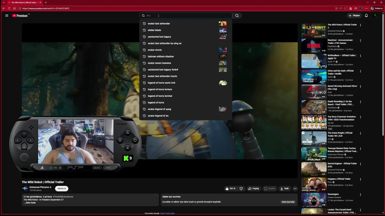Image resolution: width=385 pixels, height=216 pixels.
Task: Open the YouTube hamburger guide menu
Action: (7, 16)
